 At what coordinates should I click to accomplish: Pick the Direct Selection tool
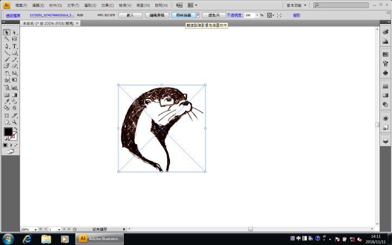tap(15, 32)
